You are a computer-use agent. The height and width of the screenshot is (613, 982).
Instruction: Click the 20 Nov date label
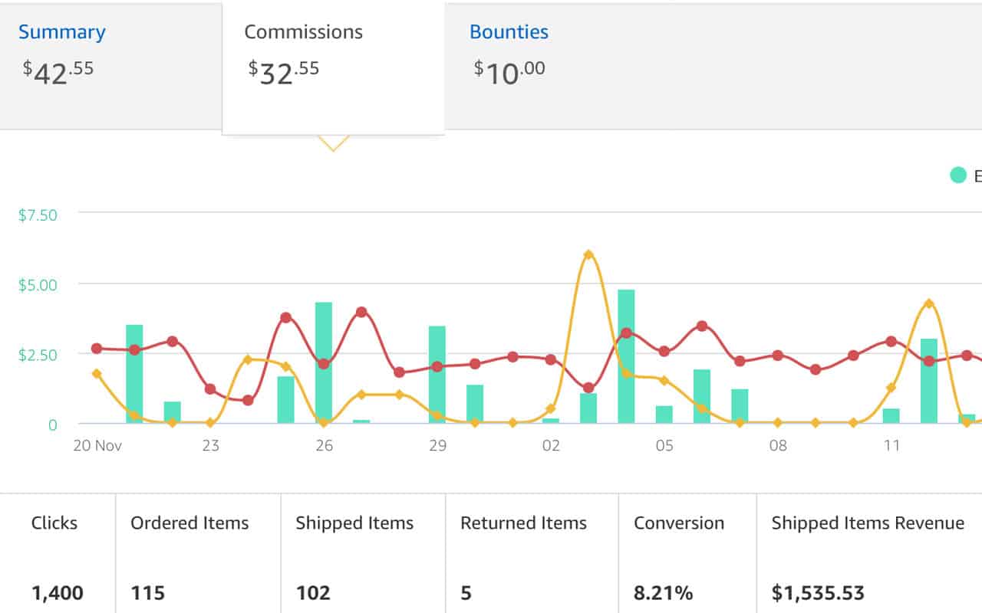(x=97, y=445)
